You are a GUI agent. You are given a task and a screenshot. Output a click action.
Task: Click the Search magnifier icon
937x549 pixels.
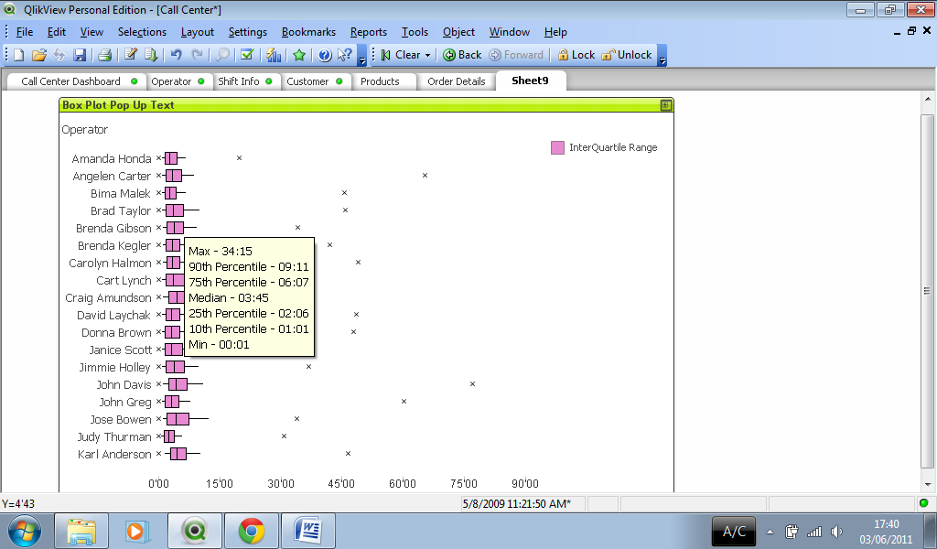(x=222, y=55)
